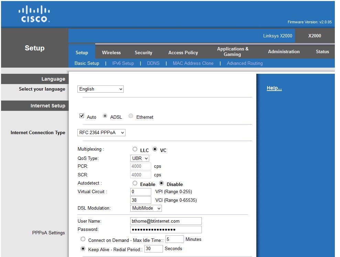The image size is (340, 257).
Task: Click the Linksys X2000 label
Action: tap(277, 36)
